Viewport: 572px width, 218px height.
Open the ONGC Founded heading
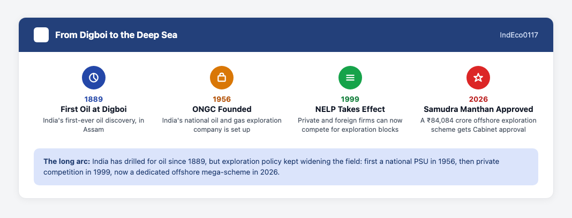pyautogui.click(x=222, y=109)
